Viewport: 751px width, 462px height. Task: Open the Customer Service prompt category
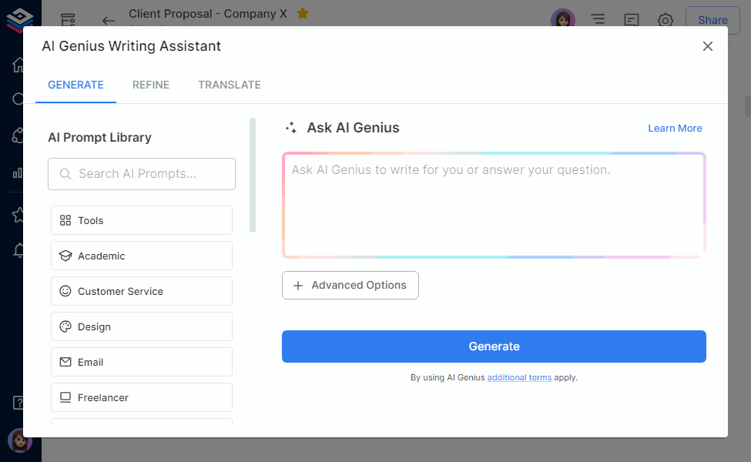141,291
